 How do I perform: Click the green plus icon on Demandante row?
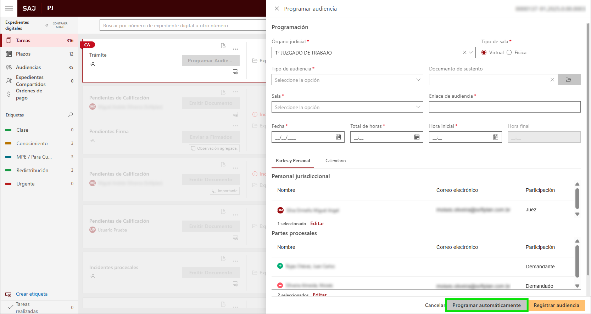280,266
